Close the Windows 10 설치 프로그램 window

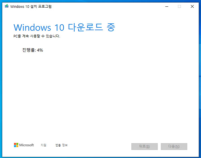pos(192,6)
